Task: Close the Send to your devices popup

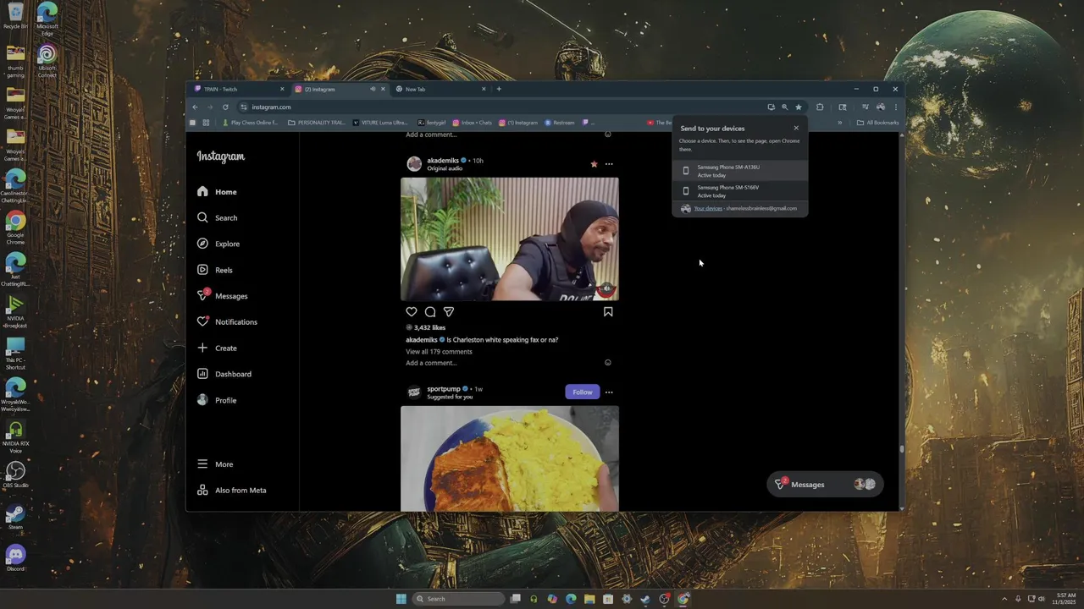Action: pos(796,129)
